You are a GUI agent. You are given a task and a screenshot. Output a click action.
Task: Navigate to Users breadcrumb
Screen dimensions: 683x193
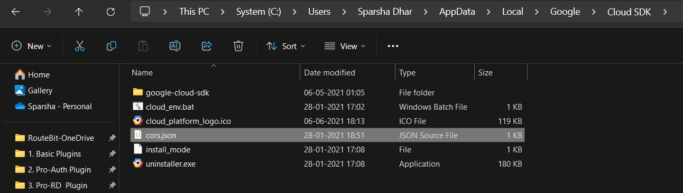click(319, 11)
